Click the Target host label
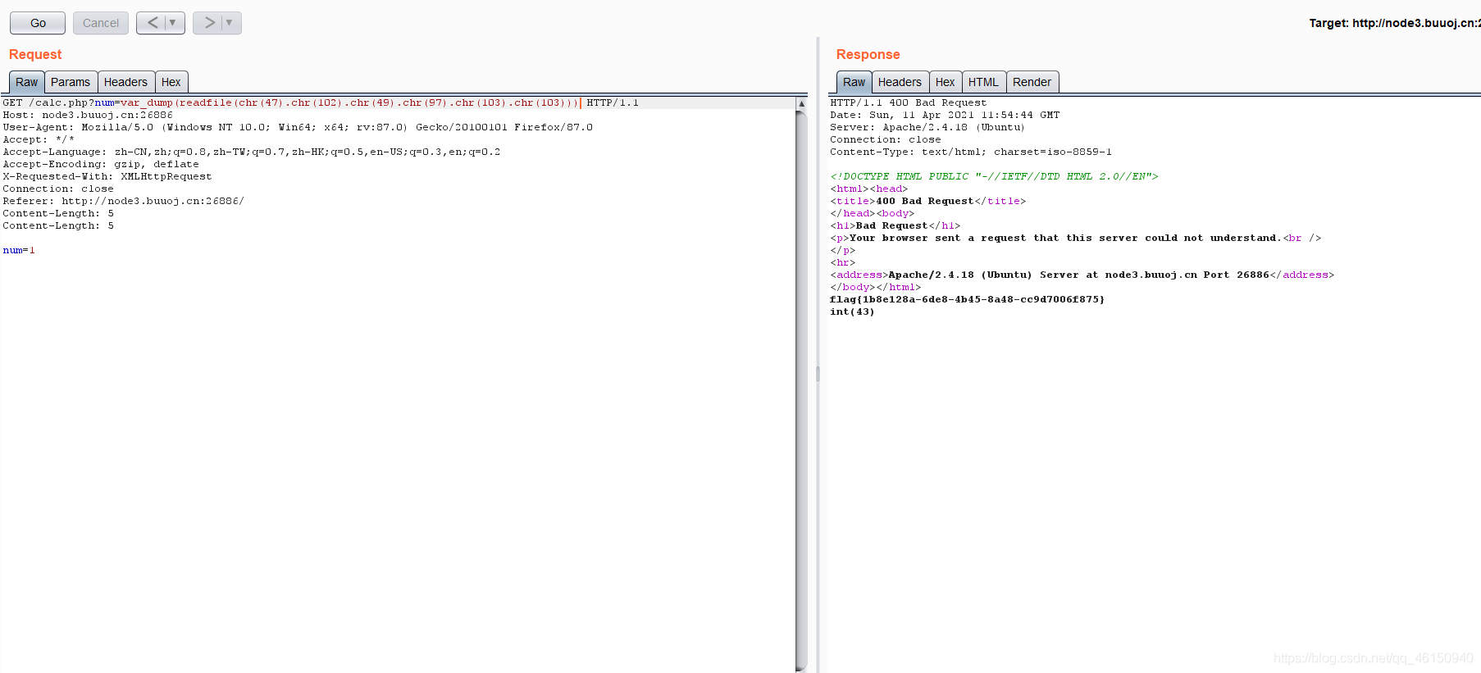Viewport: 1481px width, 673px height. (1394, 23)
